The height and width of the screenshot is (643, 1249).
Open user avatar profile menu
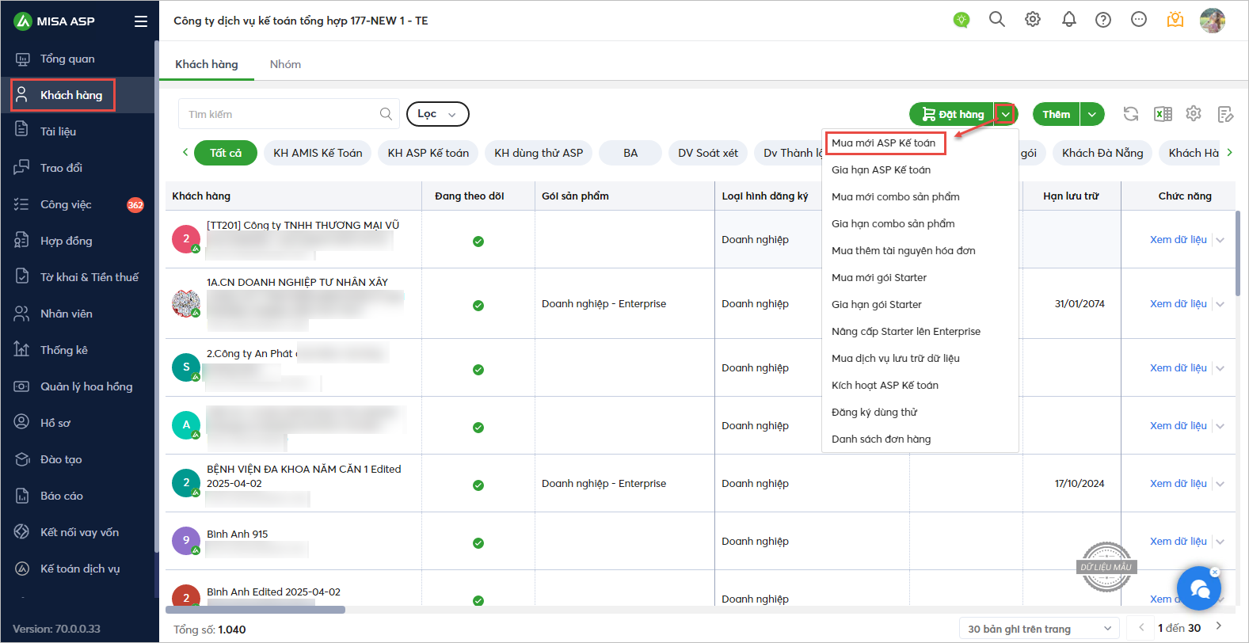[1212, 21]
